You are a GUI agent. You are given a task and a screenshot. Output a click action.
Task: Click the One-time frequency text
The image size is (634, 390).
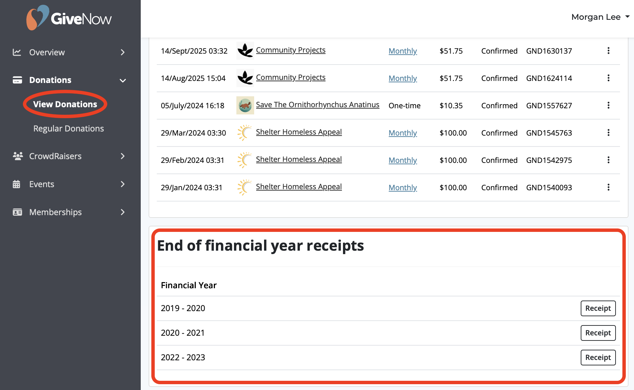(x=404, y=106)
